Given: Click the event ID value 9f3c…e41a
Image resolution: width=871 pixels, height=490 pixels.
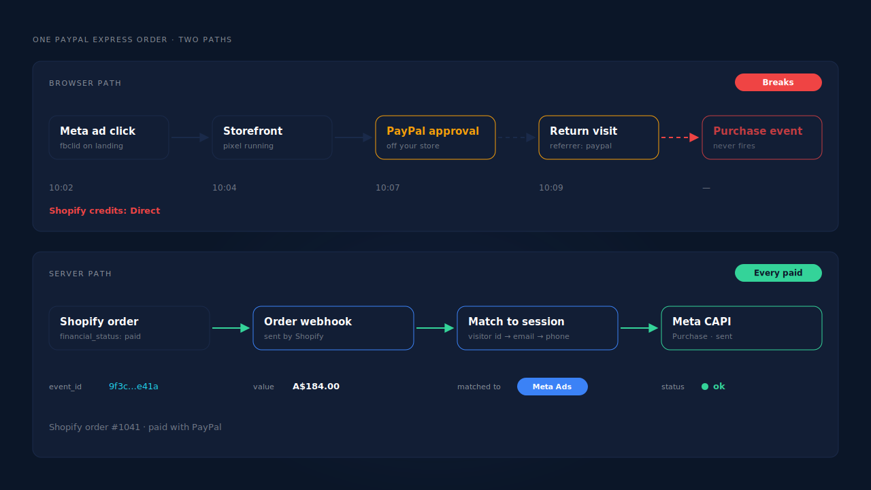Looking at the screenshot, I should click(x=133, y=387).
